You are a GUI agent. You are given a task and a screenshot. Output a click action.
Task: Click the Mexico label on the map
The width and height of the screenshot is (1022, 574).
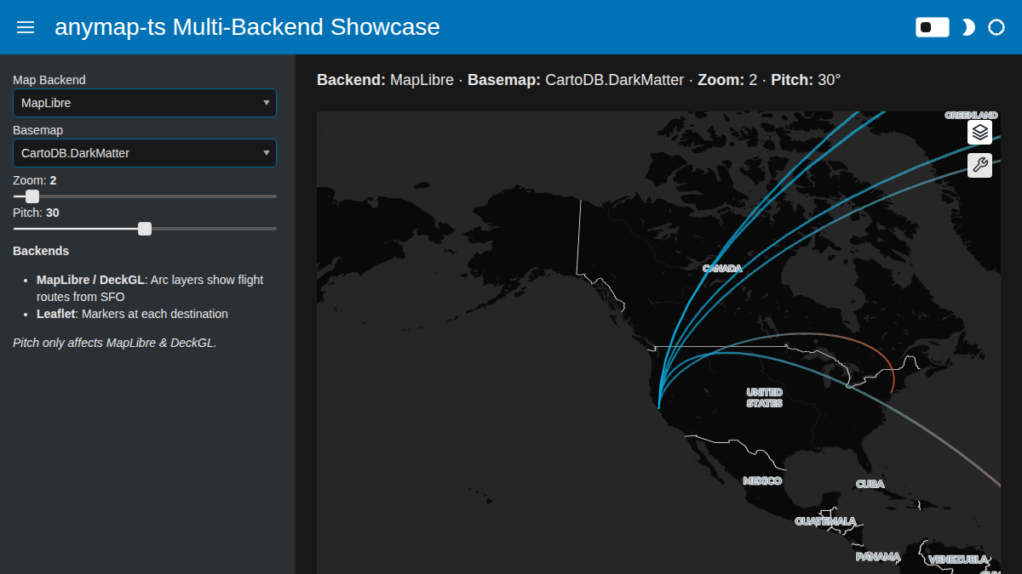point(761,480)
